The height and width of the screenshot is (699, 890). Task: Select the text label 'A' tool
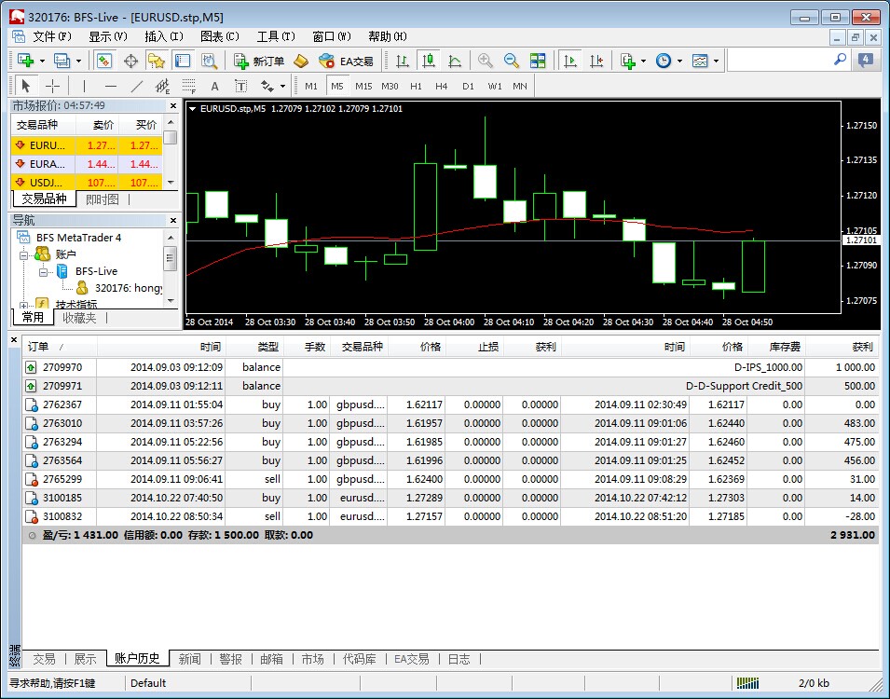(x=214, y=86)
